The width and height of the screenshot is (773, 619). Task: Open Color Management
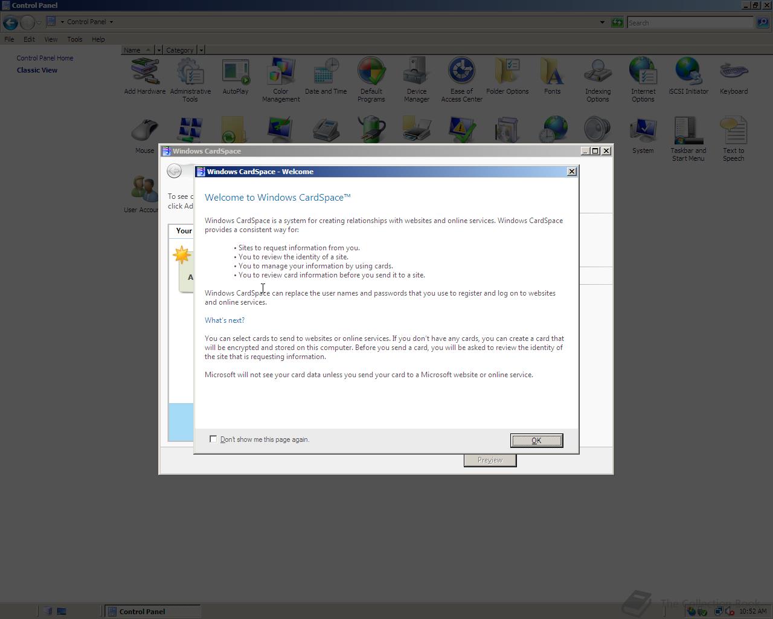click(281, 80)
